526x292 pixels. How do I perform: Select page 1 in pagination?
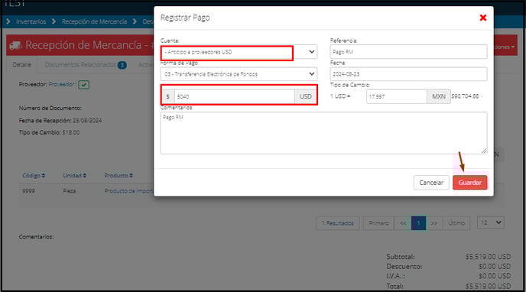point(418,223)
